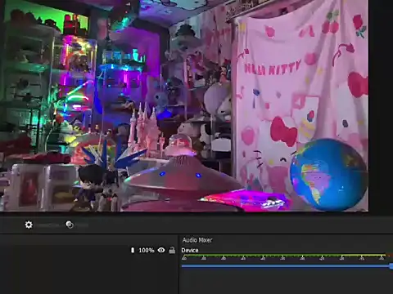Click the faded Filters label text

point(82,225)
